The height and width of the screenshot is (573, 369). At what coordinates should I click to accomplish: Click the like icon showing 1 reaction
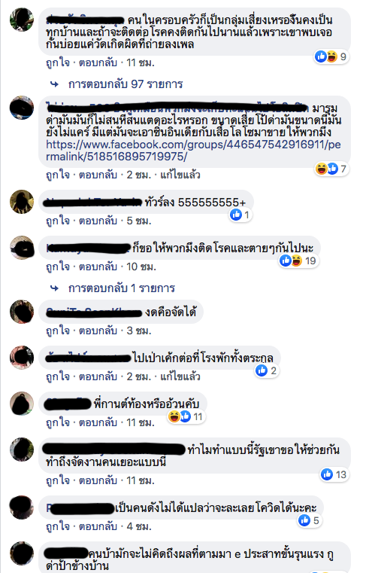click(x=236, y=215)
